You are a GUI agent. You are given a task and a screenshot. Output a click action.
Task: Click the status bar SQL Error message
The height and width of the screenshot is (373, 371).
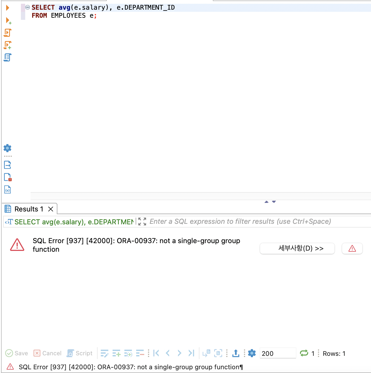pyautogui.click(x=131, y=367)
